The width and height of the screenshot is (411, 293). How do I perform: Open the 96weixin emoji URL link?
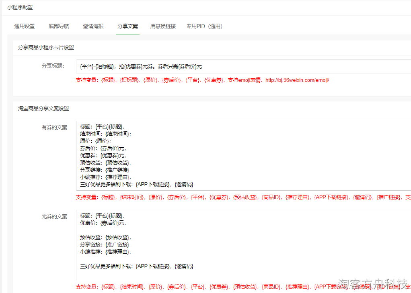point(297,80)
